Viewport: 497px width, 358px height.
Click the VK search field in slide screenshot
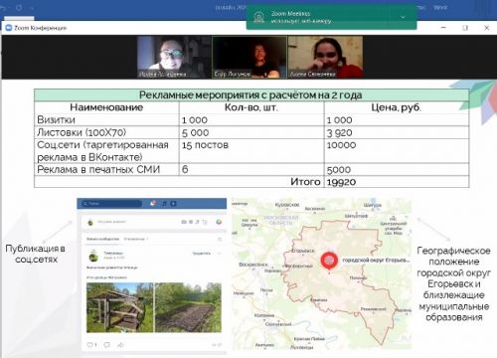pyautogui.click(x=111, y=203)
